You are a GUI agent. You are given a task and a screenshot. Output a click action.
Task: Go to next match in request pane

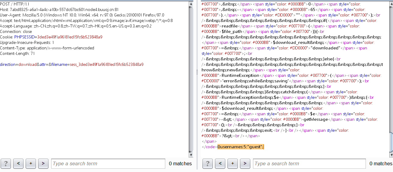(x=43, y=163)
